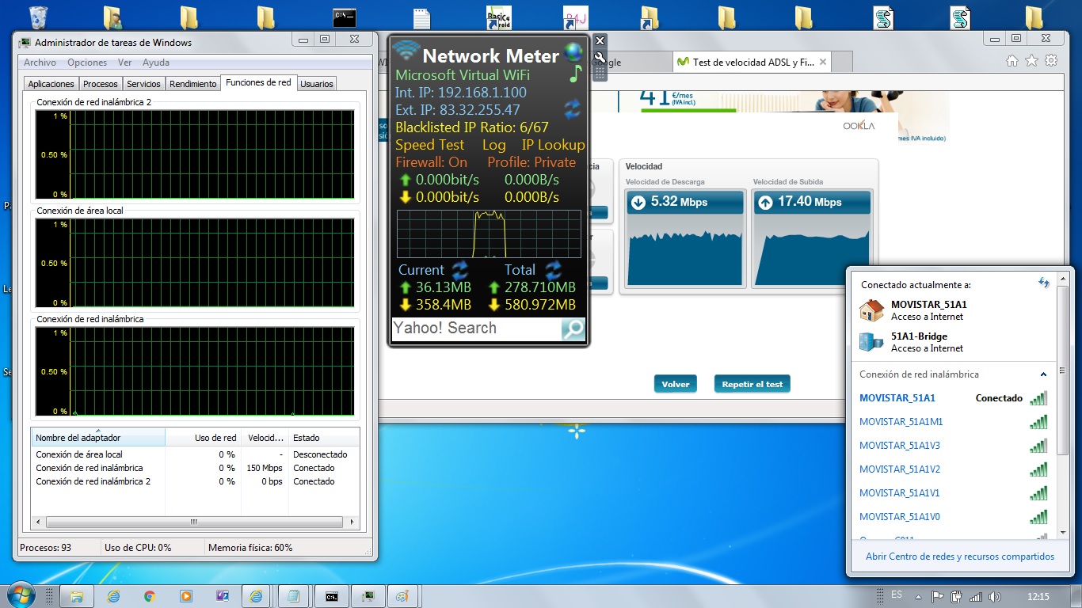This screenshot has width=1082, height=608.
Task: Open the Log link in Network Meter
Action: tap(494, 145)
